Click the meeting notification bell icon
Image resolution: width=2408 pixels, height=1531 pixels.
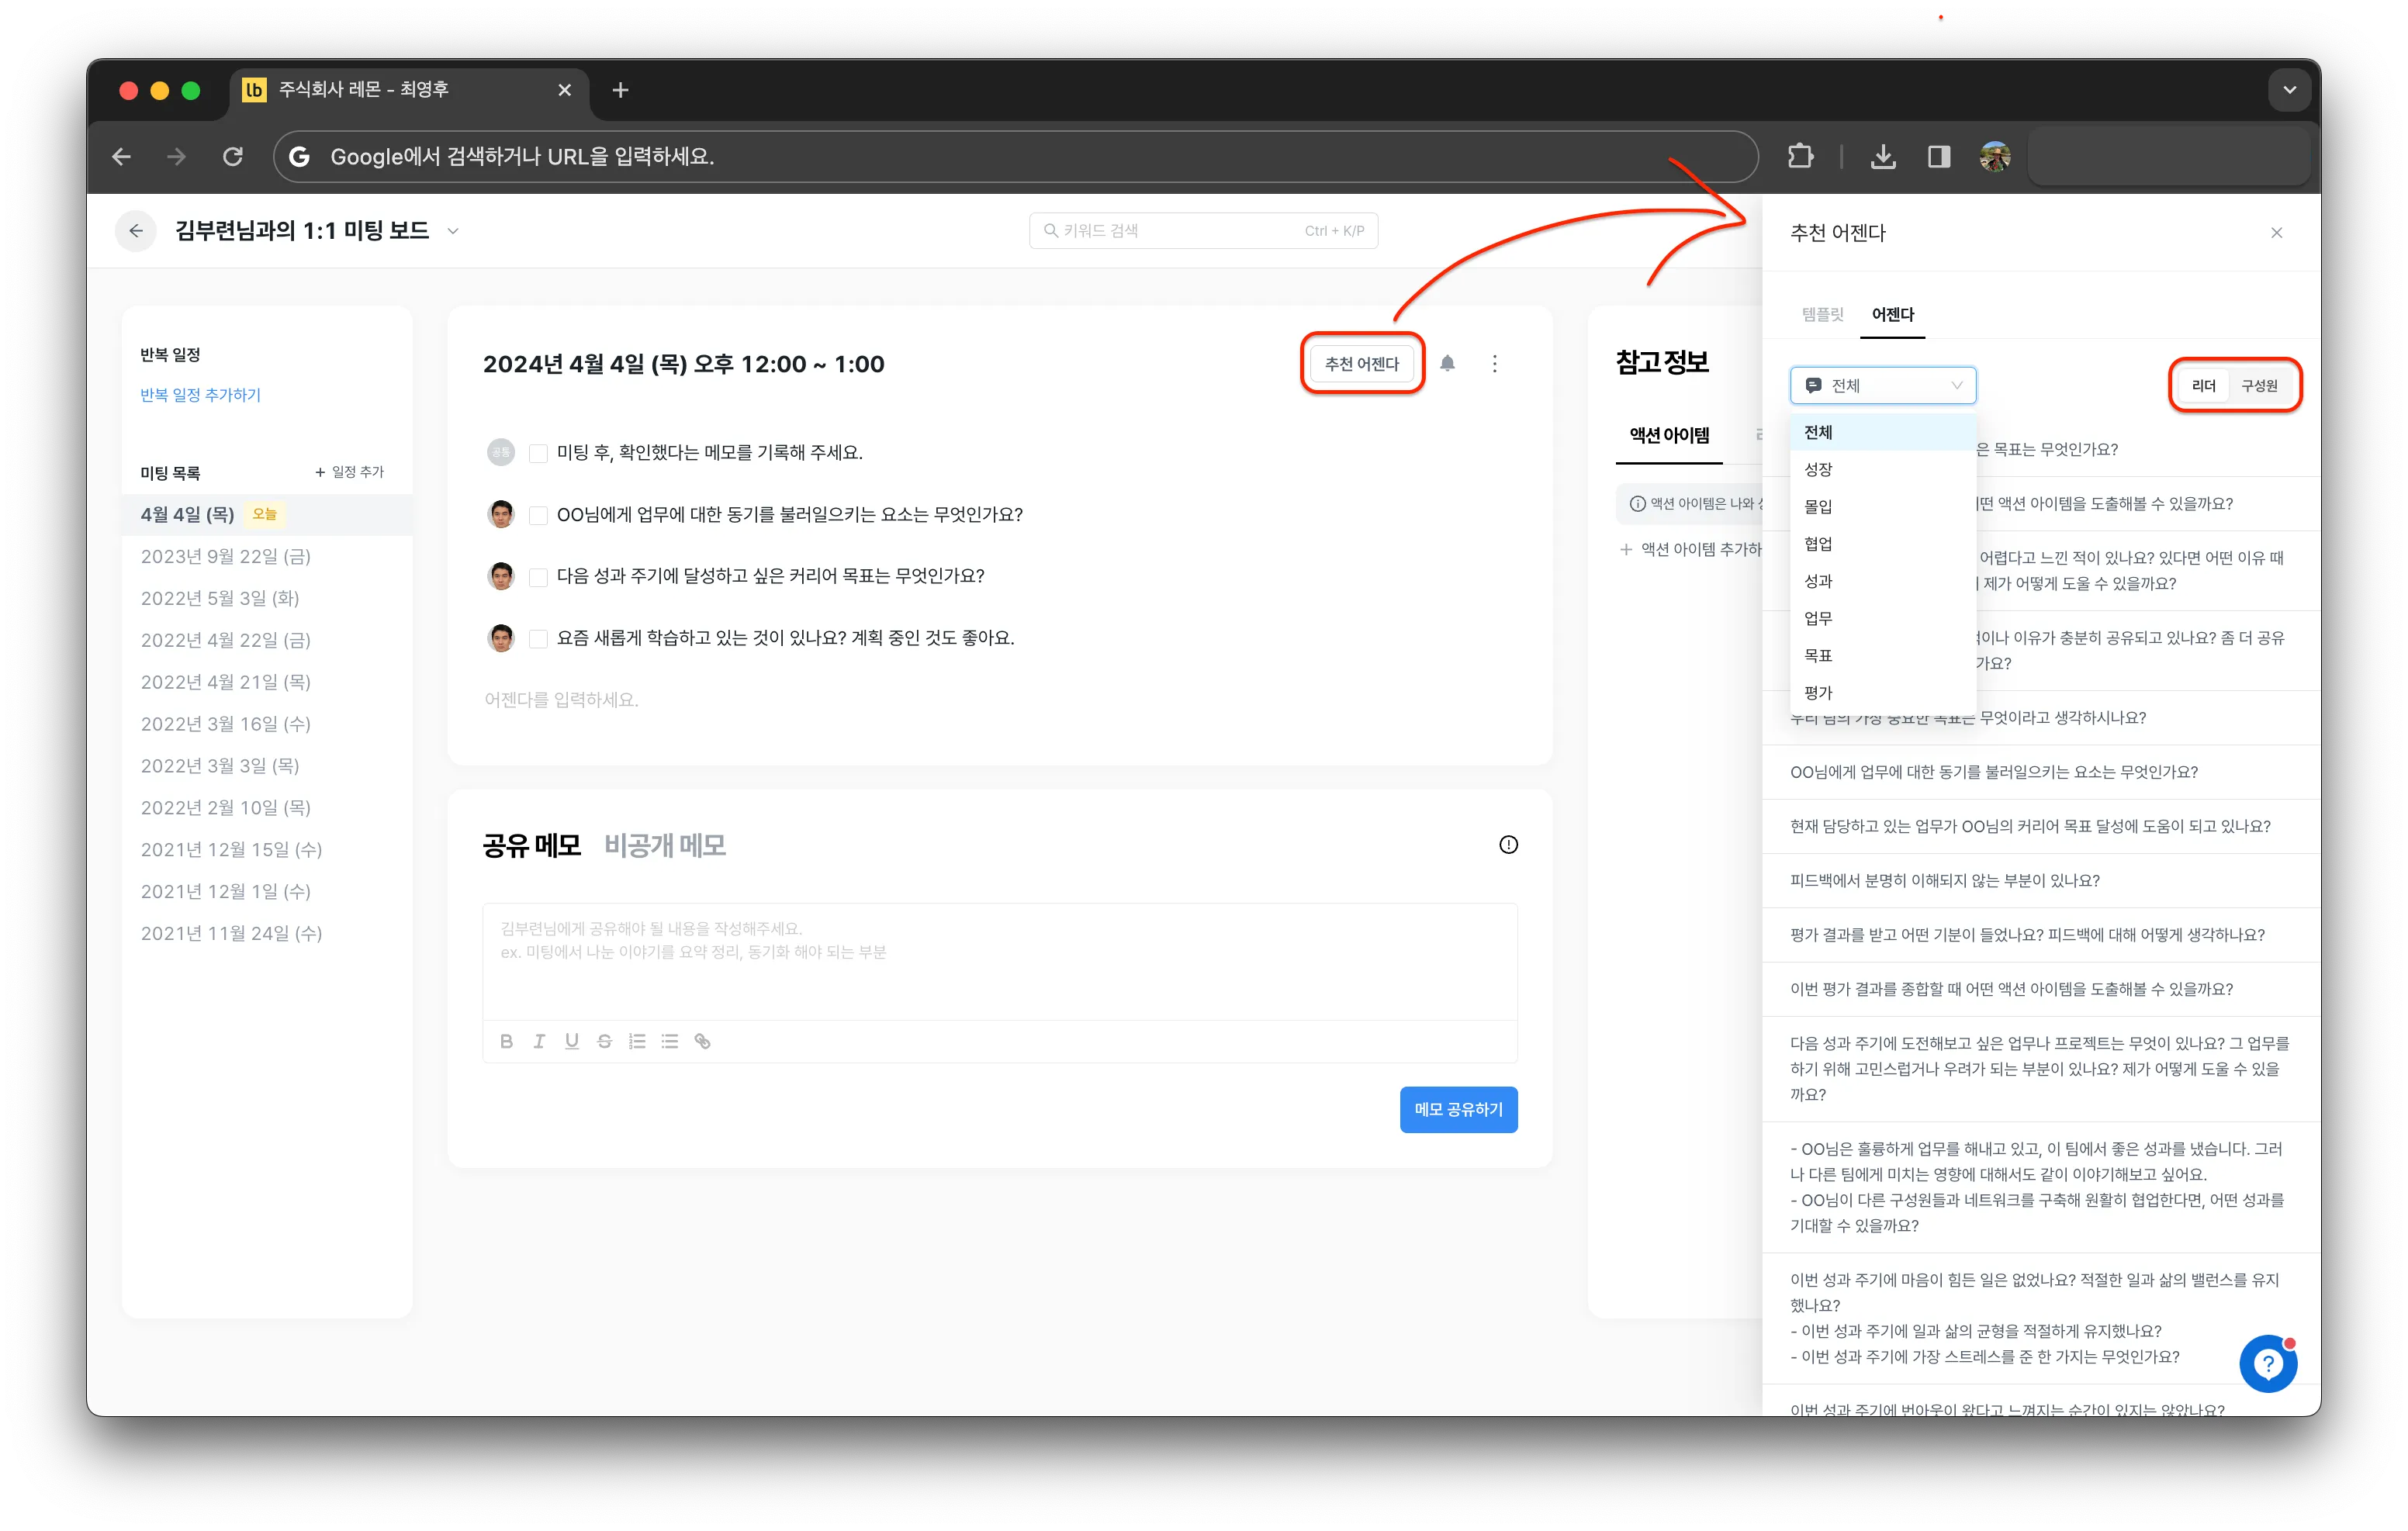[1447, 363]
